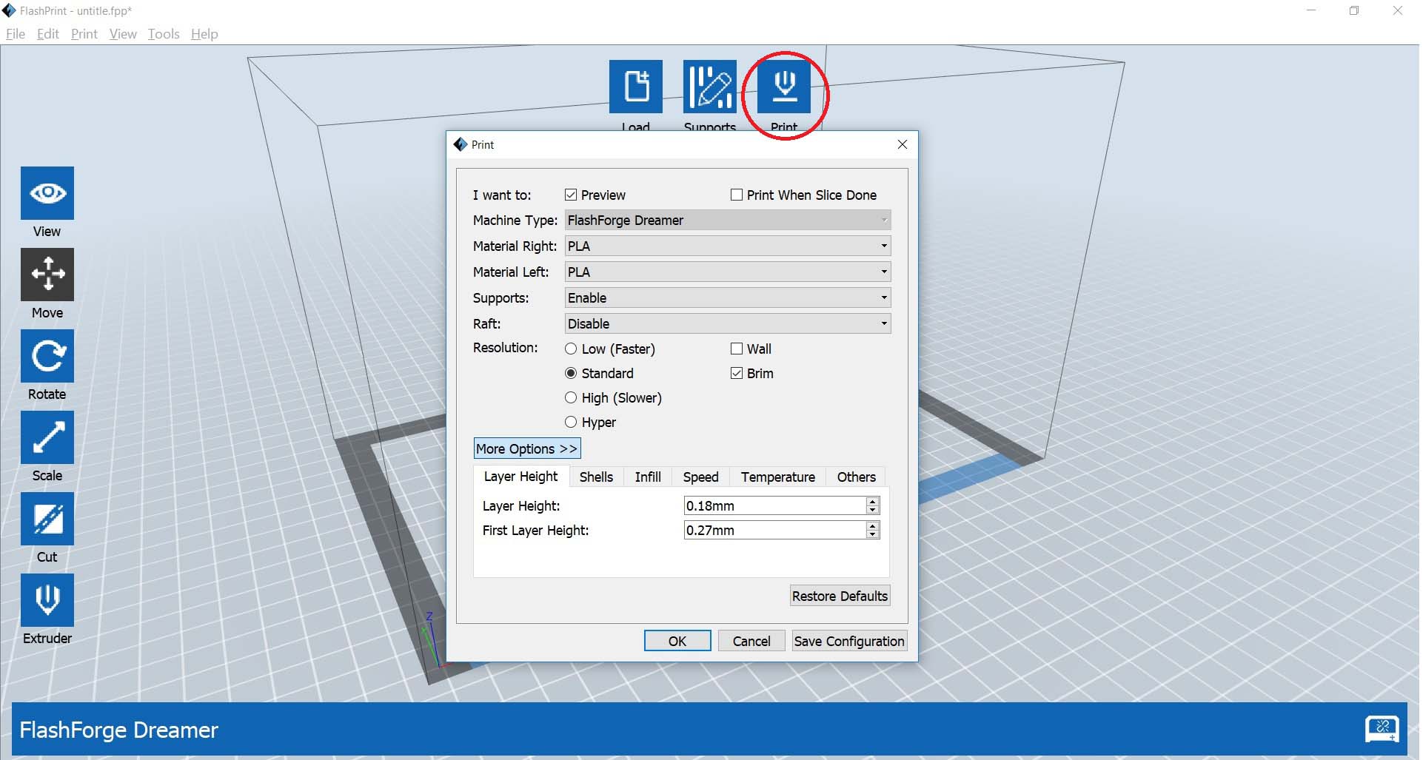Image resolution: width=1423 pixels, height=760 pixels.
Task: Enable Print When Slice Done
Action: pyautogui.click(x=737, y=195)
